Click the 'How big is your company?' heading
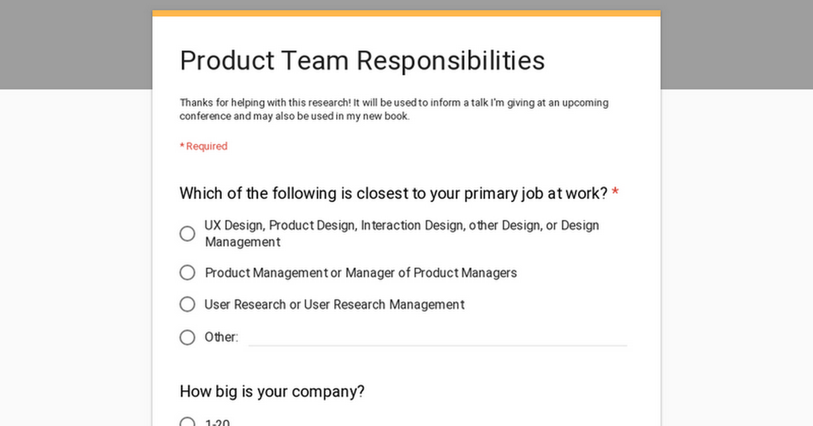 click(272, 392)
